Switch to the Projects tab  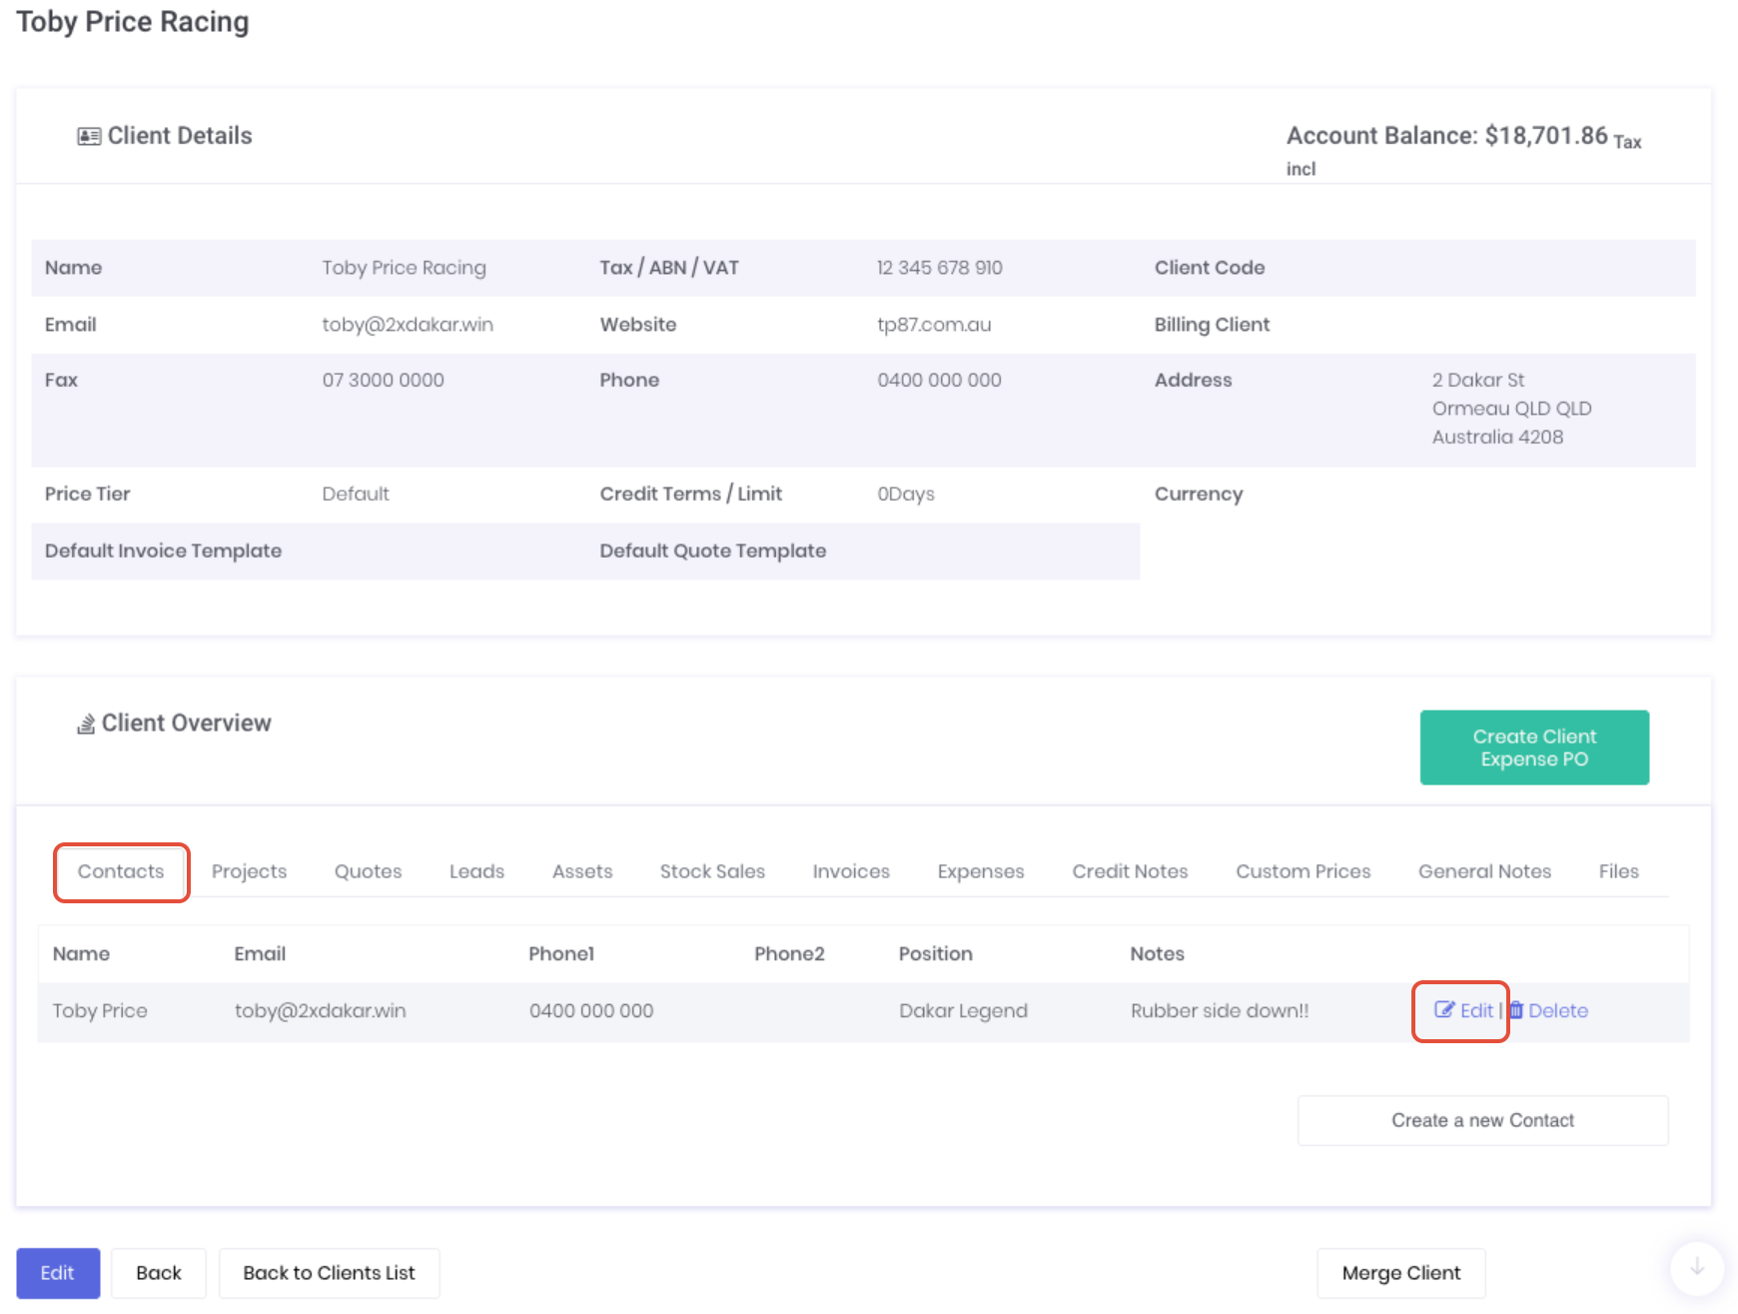tap(249, 871)
